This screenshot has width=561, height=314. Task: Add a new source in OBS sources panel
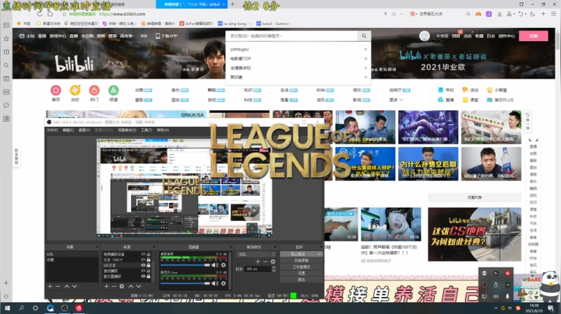point(106,286)
